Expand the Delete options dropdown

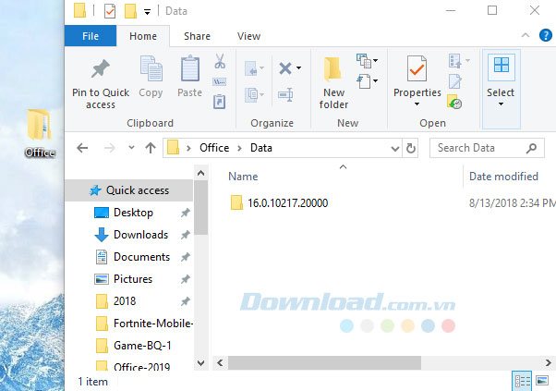pos(299,68)
